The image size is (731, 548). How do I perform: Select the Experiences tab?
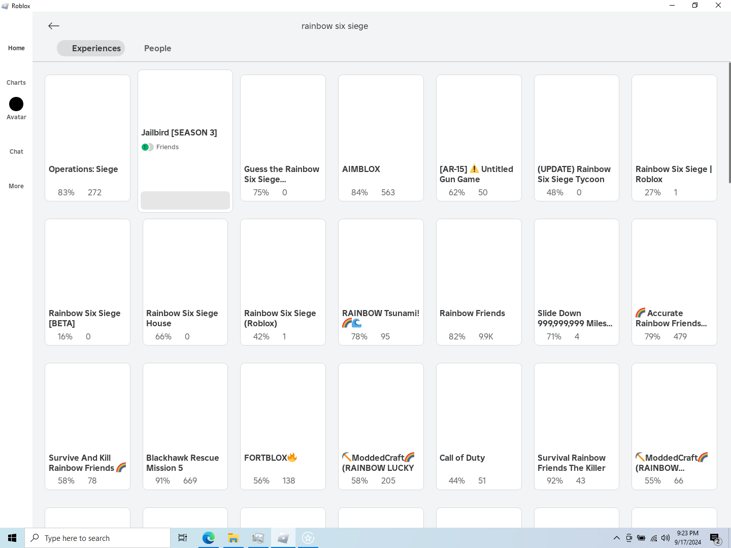click(x=91, y=48)
